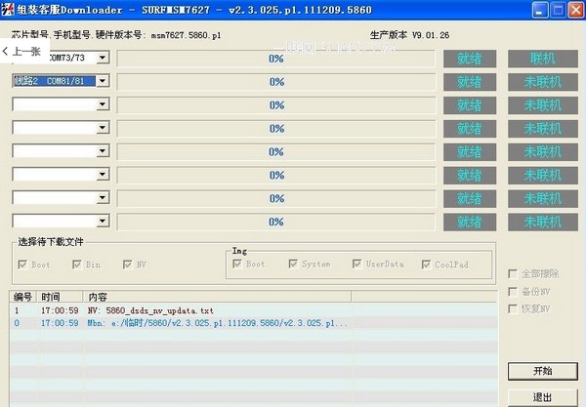The width and height of the screenshot is (586, 407).
Task: Go back with the 上一张 button
Action: click(x=24, y=51)
